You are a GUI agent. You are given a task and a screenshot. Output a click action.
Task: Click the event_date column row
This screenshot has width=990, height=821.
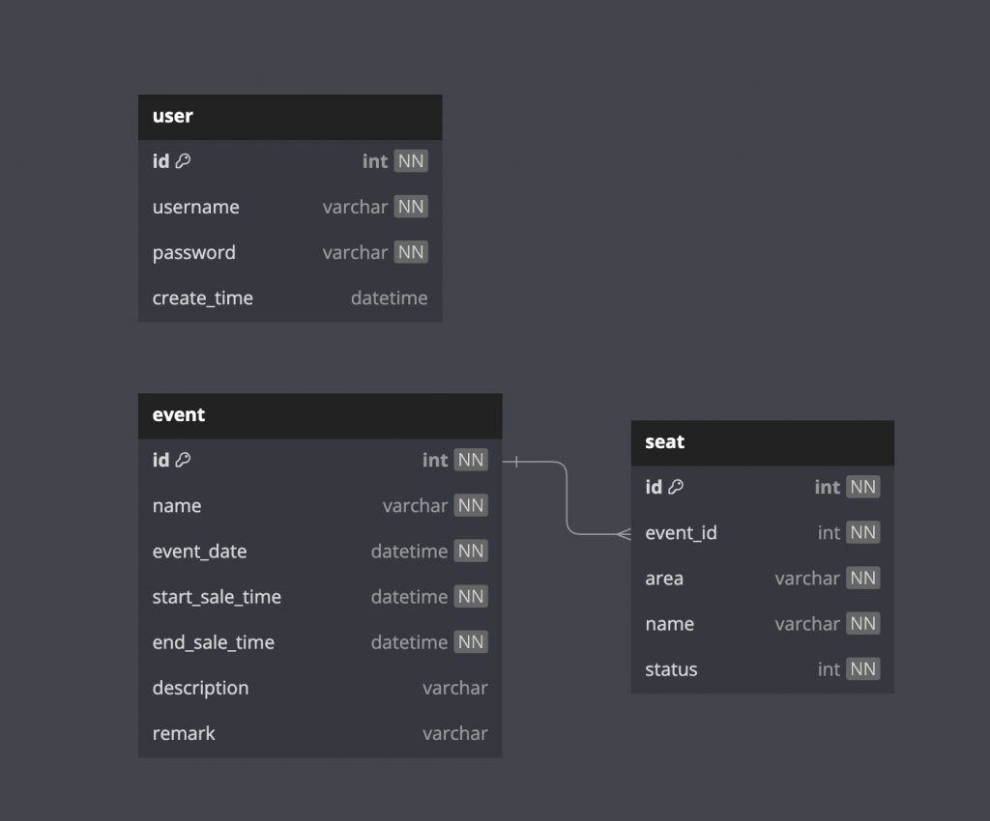[x=320, y=552]
